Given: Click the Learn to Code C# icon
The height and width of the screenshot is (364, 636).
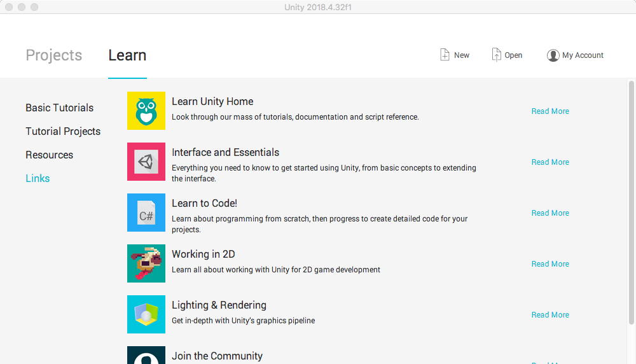Looking at the screenshot, I should tap(146, 213).
